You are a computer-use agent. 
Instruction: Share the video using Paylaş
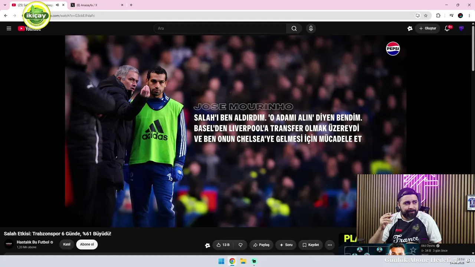pos(261,245)
